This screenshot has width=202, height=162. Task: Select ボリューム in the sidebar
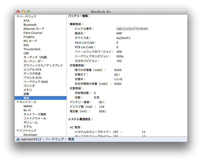30,123
